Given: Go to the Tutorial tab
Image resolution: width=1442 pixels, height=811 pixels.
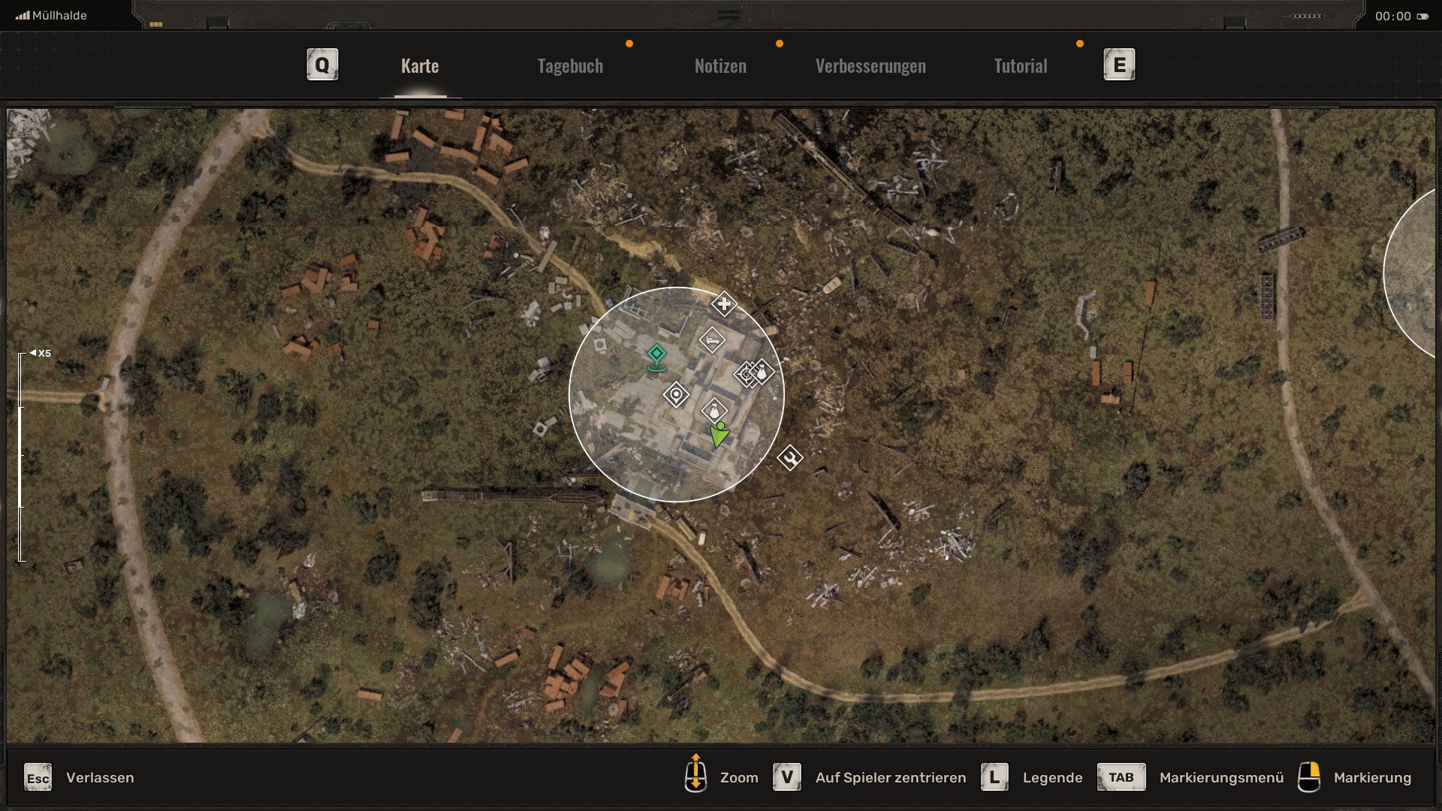Looking at the screenshot, I should [x=1020, y=66].
